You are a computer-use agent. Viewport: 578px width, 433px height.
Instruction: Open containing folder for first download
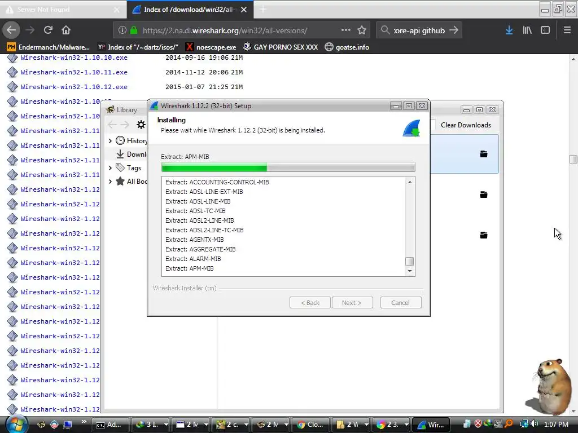pyautogui.click(x=484, y=154)
